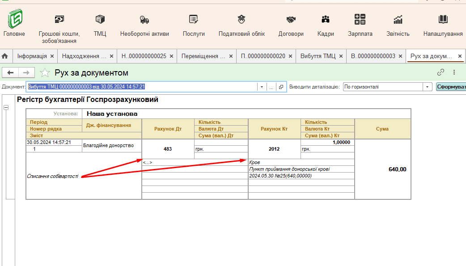This screenshot has width=466, height=266.
Task: Open the Головне section icon
Action: tap(15, 19)
